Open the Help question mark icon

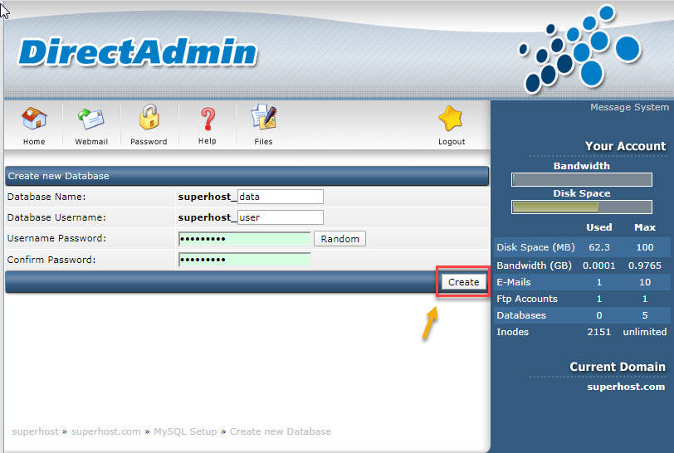pyautogui.click(x=207, y=119)
